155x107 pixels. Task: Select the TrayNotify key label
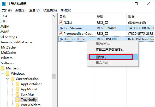coord(29,100)
